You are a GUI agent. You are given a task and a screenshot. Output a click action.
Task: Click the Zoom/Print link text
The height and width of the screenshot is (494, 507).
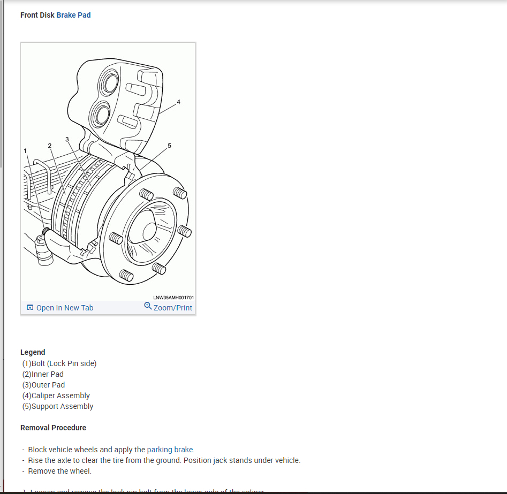[173, 308]
